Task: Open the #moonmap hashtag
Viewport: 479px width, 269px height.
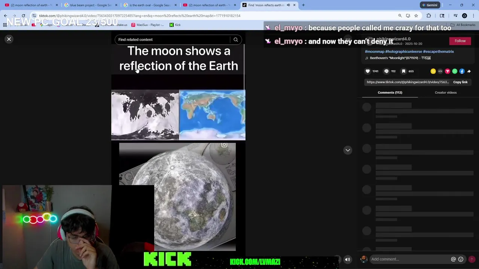Action: click(x=375, y=52)
